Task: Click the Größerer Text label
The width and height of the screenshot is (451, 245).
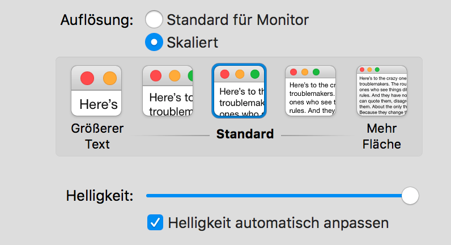Action: [x=97, y=137]
